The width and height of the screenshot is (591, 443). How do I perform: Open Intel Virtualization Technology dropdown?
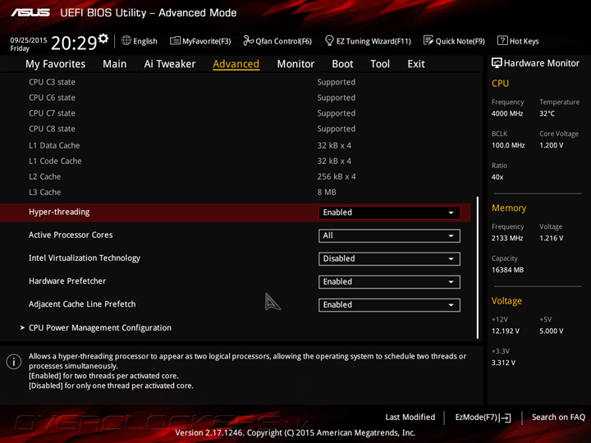pos(389,258)
